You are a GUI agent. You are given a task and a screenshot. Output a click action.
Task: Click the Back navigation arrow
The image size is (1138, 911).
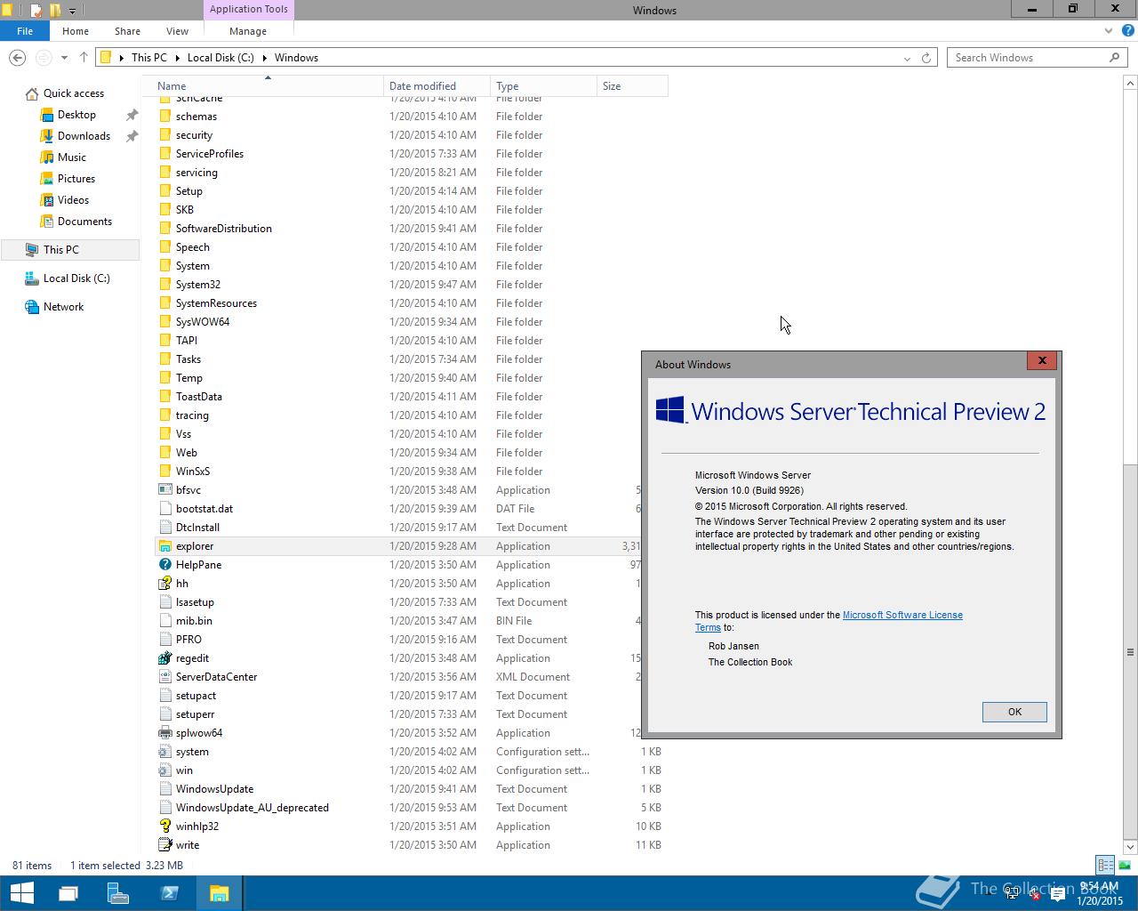tap(17, 58)
